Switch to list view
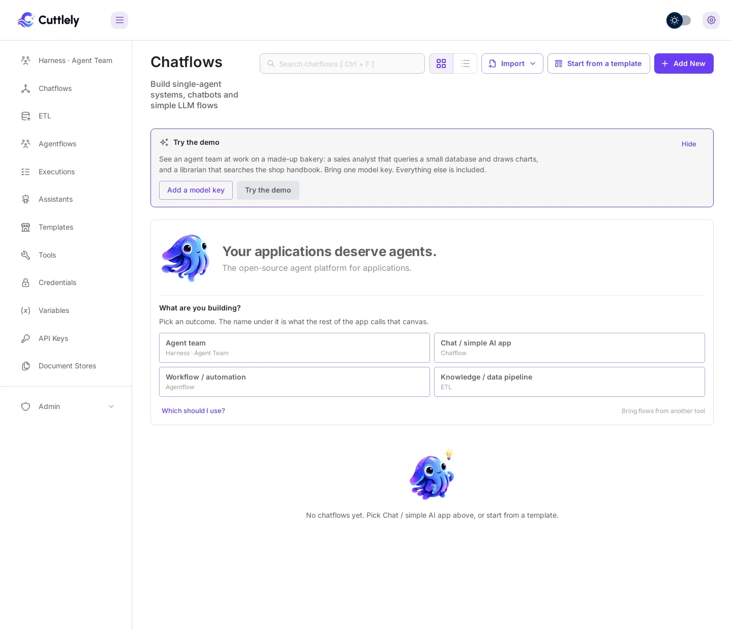Image resolution: width=732 pixels, height=630 pixels. (x=465, y=64)
